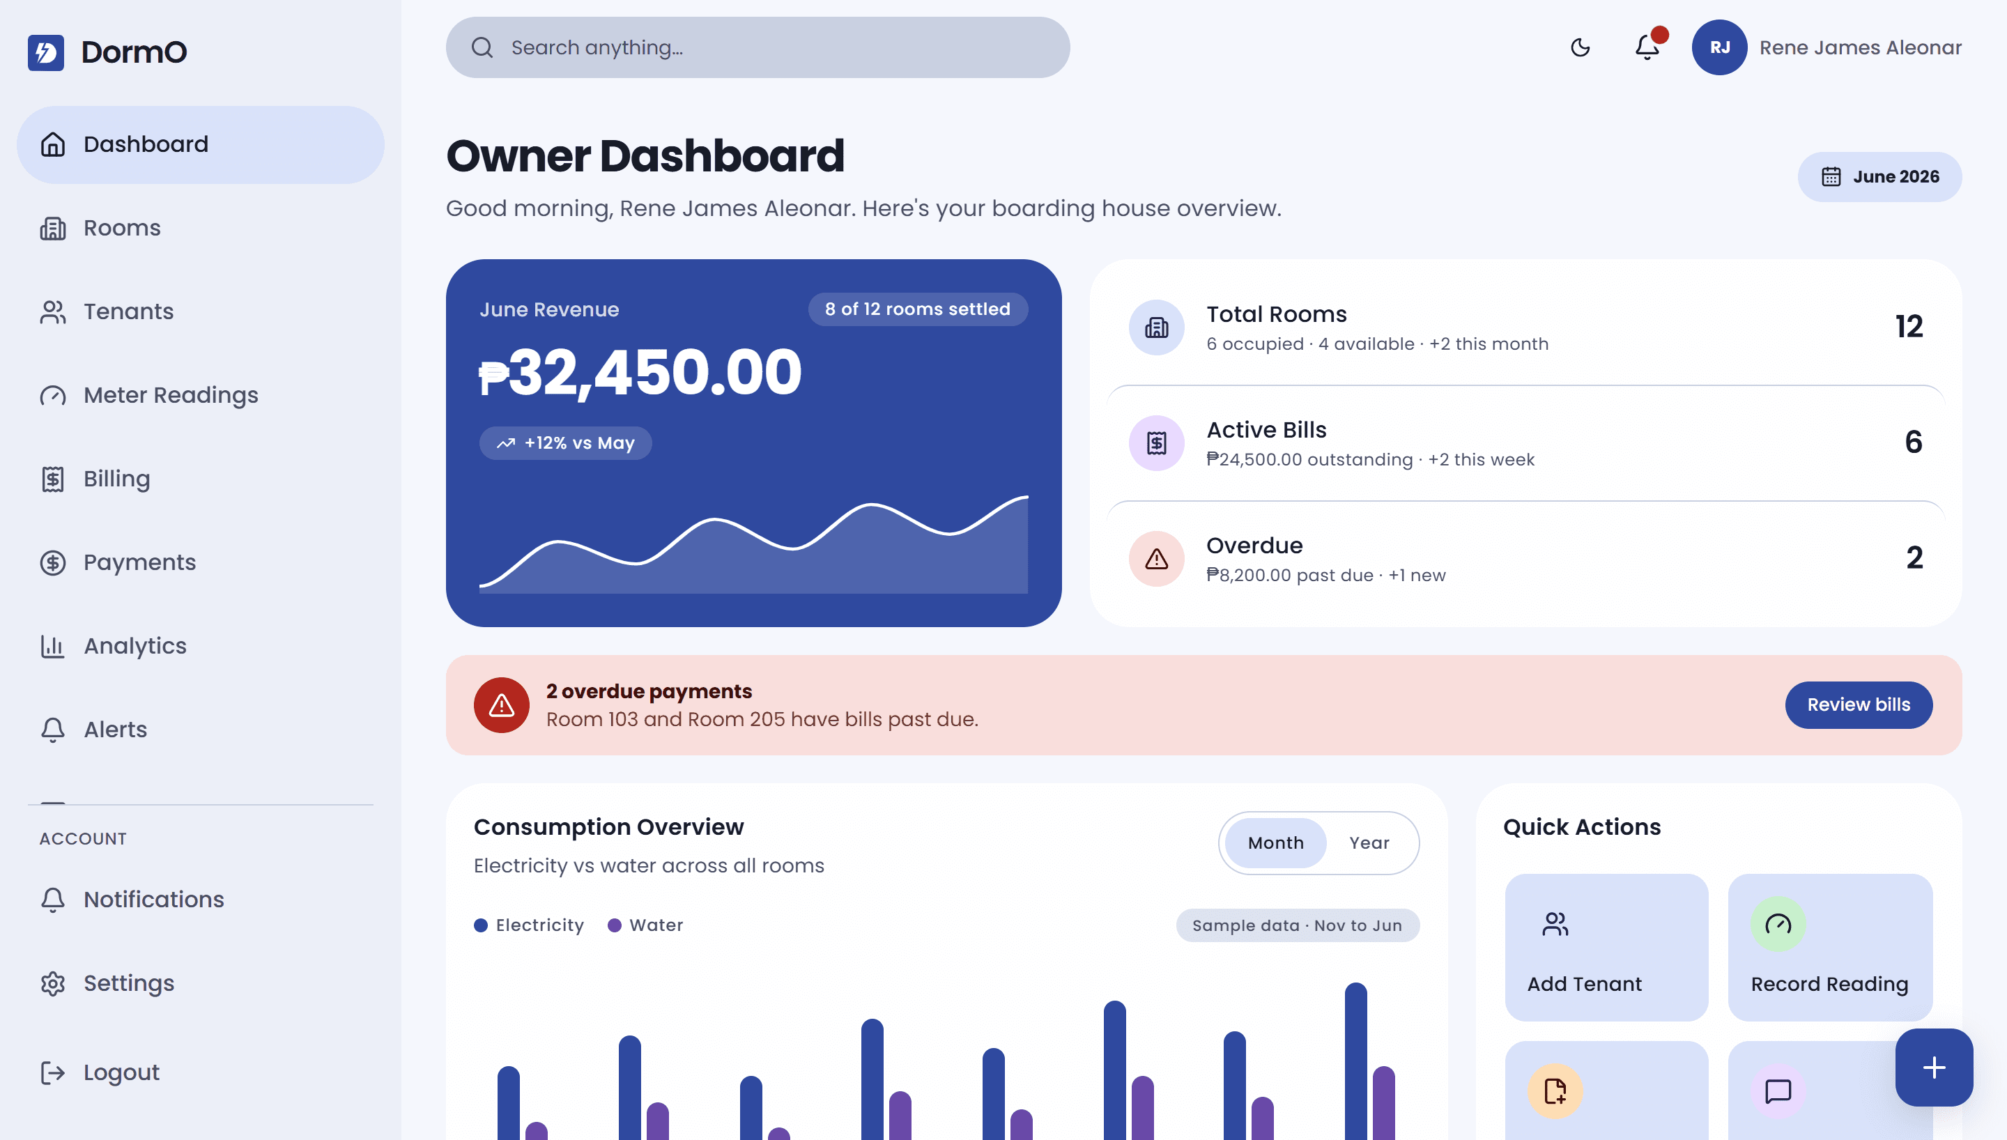Screen dimensions: 2007x1140
Task: Switch consumption view to Month
Action: pyautogui.click(x=1276, y=843)
